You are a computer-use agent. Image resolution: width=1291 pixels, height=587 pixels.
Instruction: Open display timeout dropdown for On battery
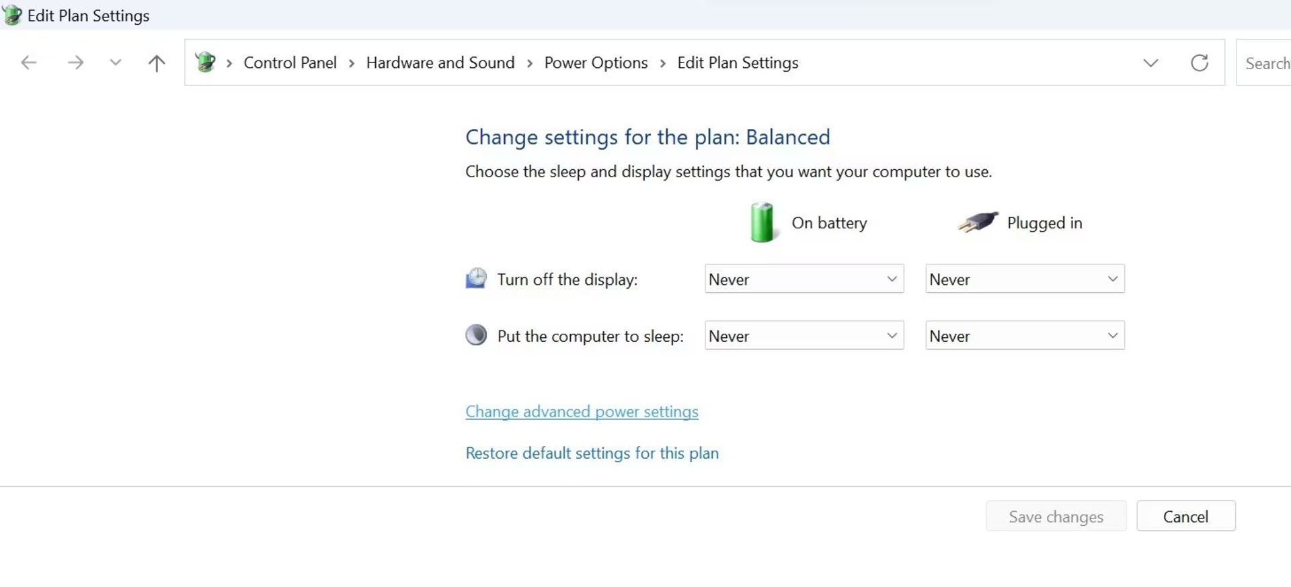point(804,279)
